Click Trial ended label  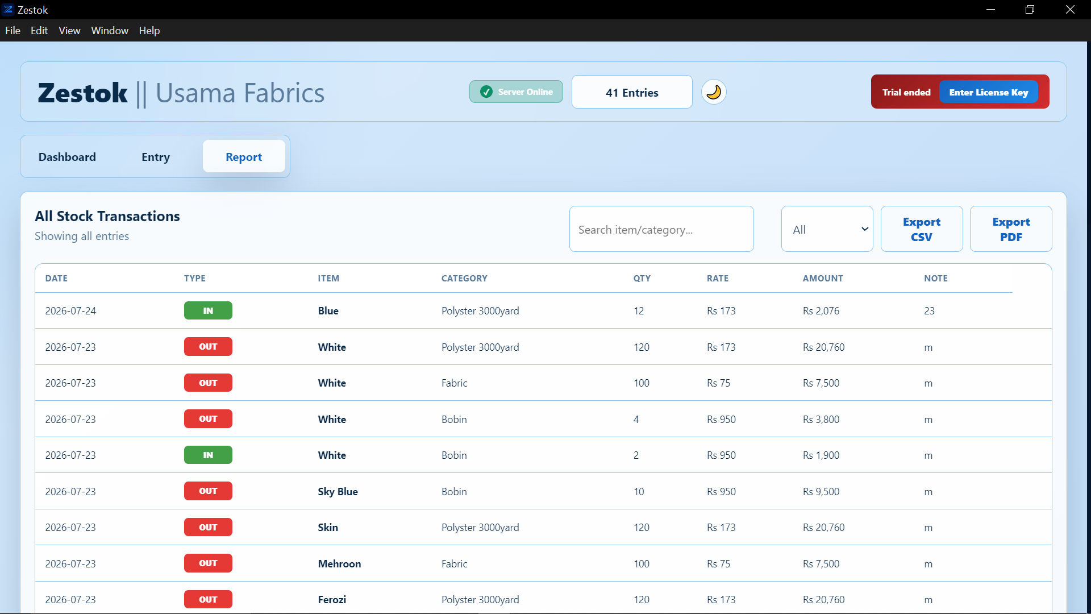906,92
